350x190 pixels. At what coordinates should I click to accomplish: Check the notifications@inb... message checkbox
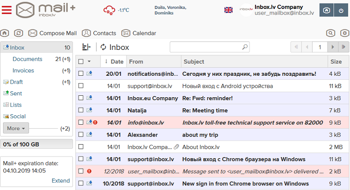pos(81,73)
